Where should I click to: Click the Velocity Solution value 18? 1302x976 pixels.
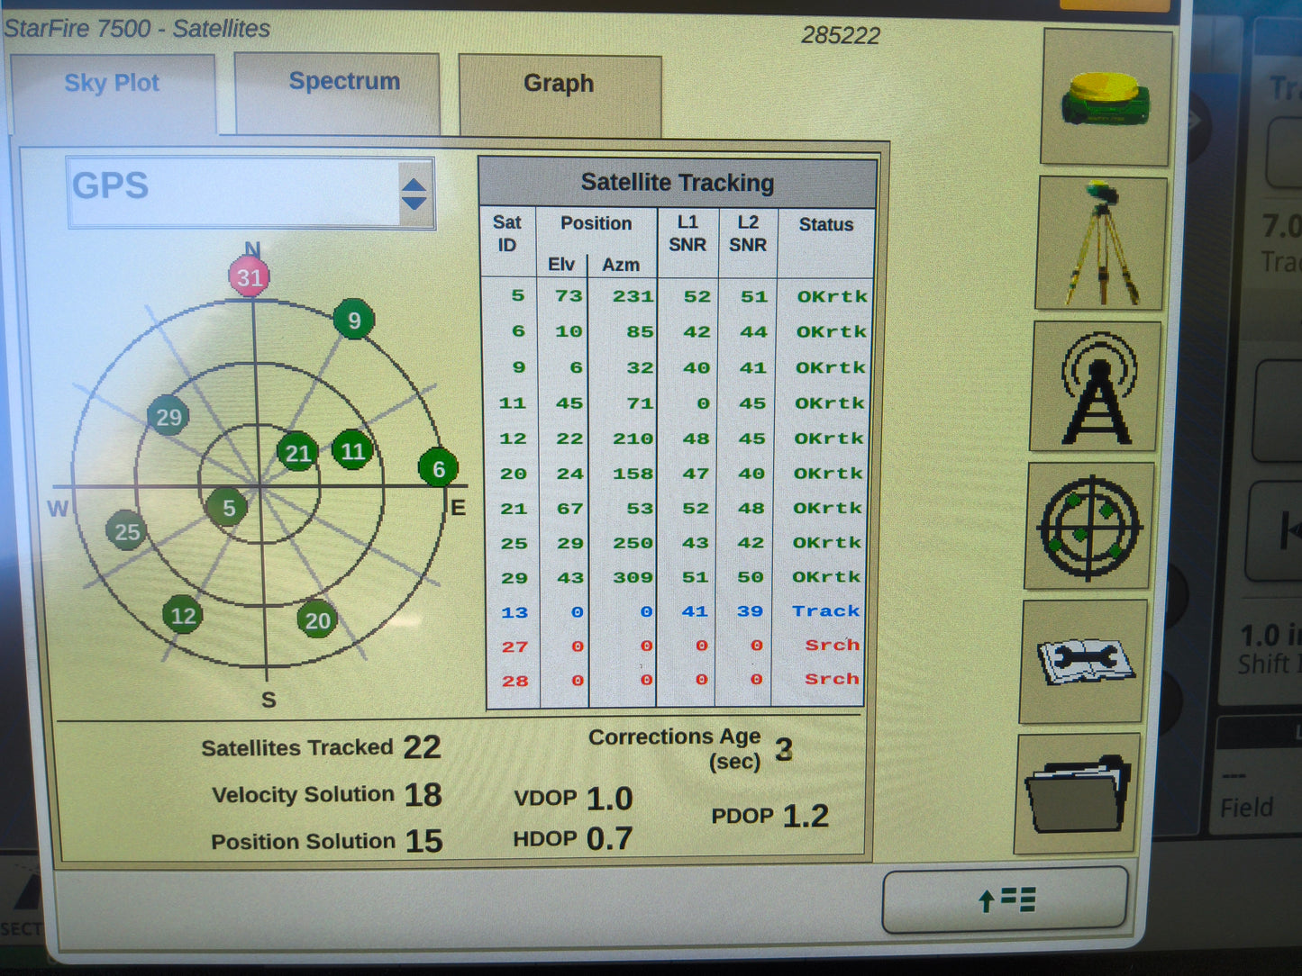click(423, 795)
